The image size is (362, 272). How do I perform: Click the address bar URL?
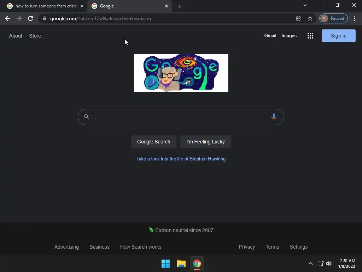[100, 18]
